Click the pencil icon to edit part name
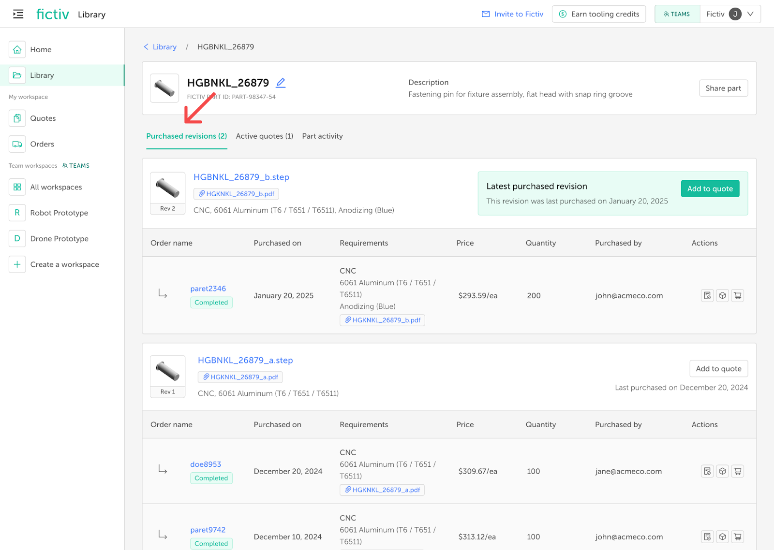Screen dimensions: 774x550 tap(281, 83)
